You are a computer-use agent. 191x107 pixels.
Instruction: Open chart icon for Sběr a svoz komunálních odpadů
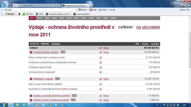[101, 84]
